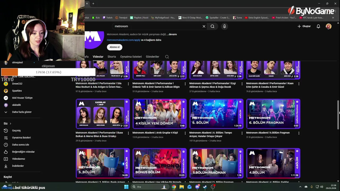340x191 pixels.
Task: Open options for Erdeniz Telli performance video
Action: (x=185, y=84)
